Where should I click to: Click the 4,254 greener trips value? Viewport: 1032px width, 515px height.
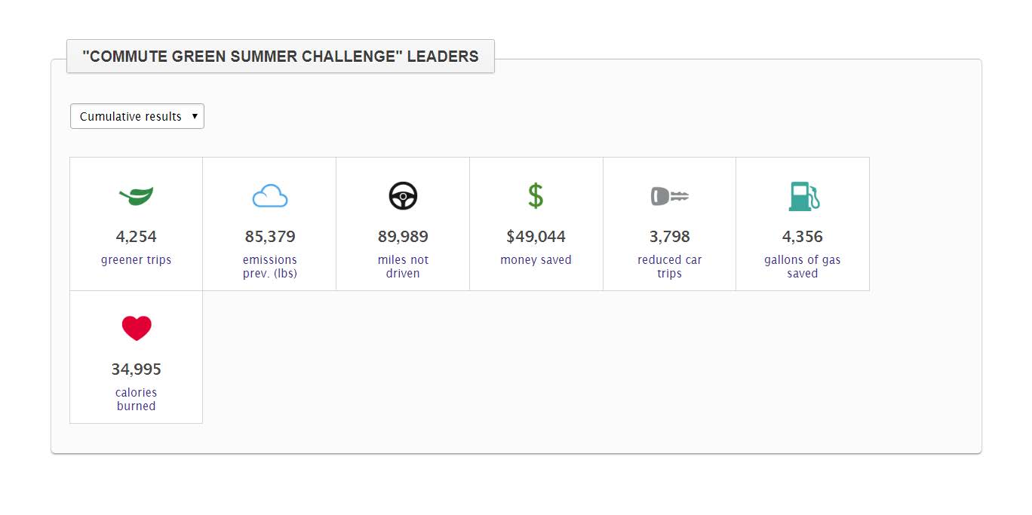click(x=137, y=237)
